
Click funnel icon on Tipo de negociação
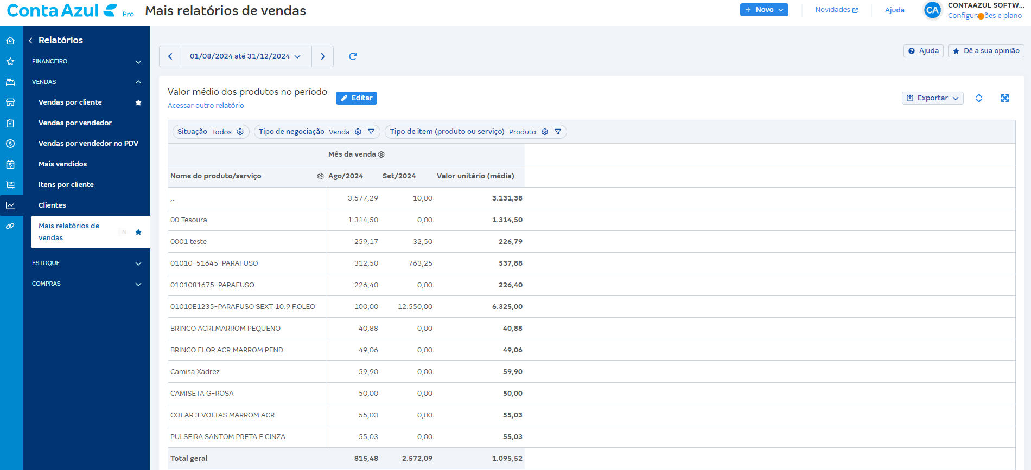[371, 132]
